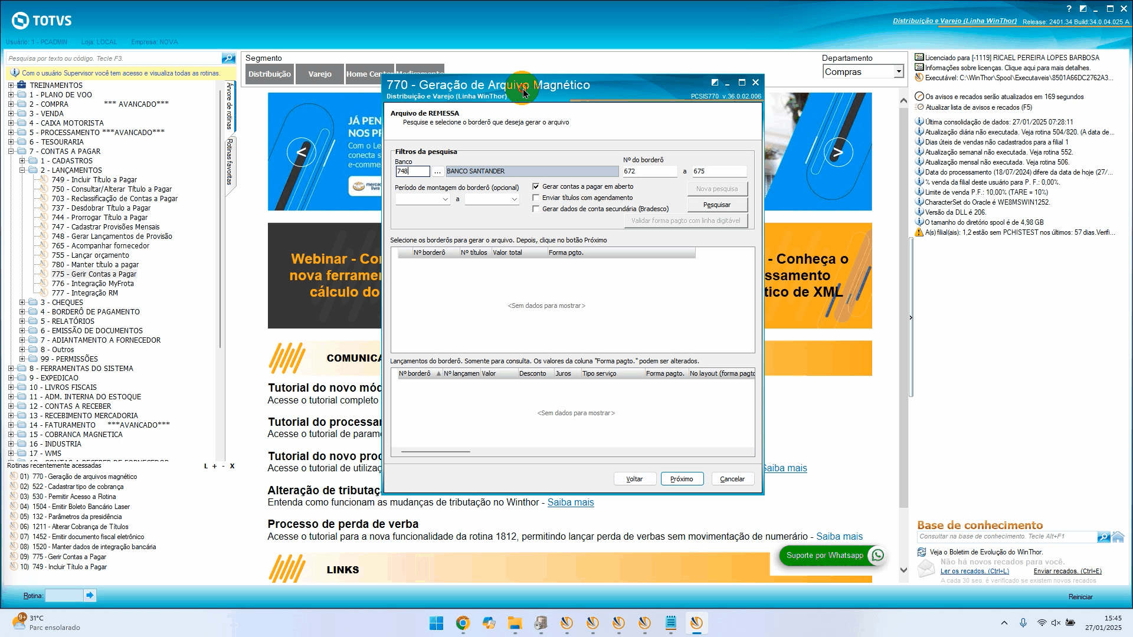
Task: Uncheck Gerar contas a pagar em aberto
Action: click(536, 186)
